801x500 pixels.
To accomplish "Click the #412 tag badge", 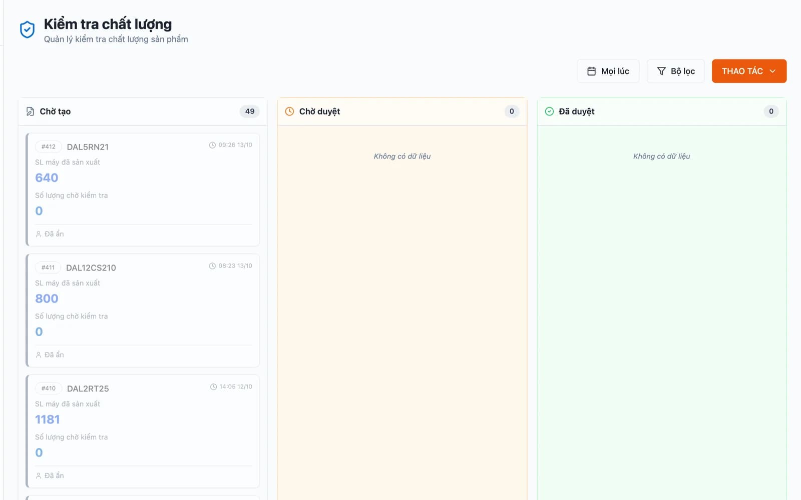I will tap(49, 146).
